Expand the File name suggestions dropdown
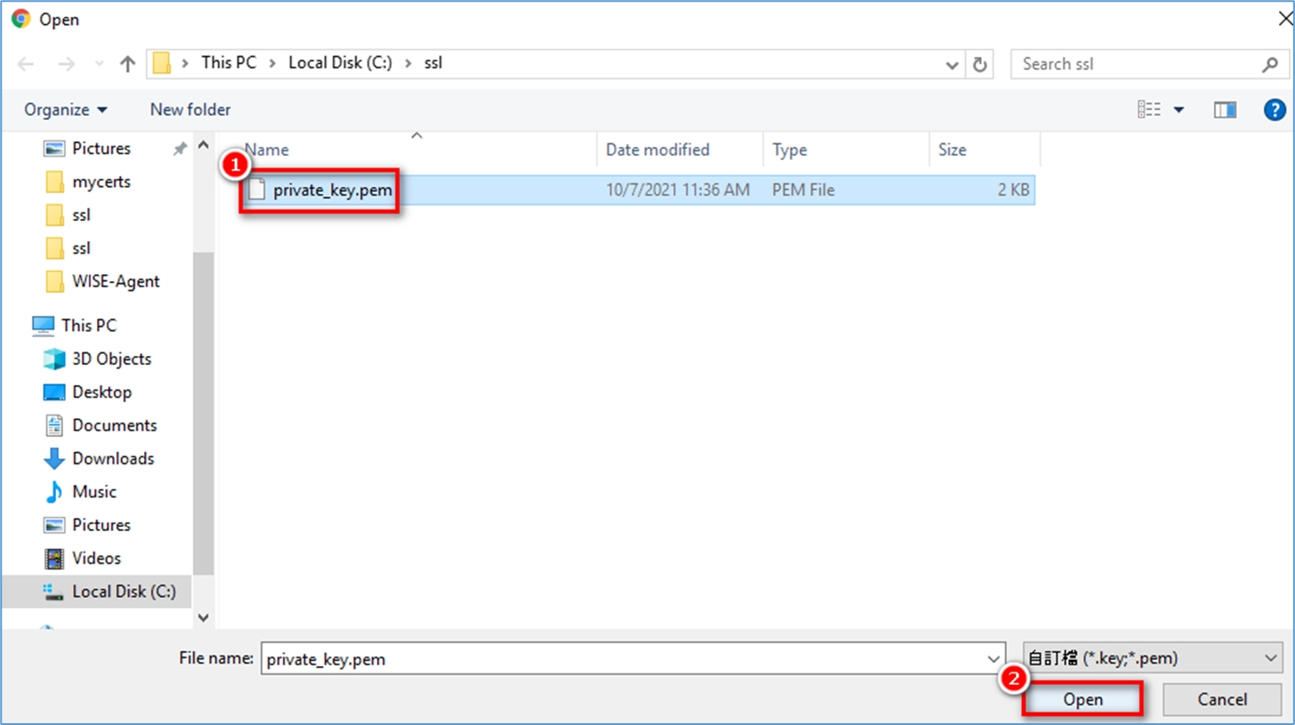Screen dimensions: 1295x725 click(x=993, y=659)
